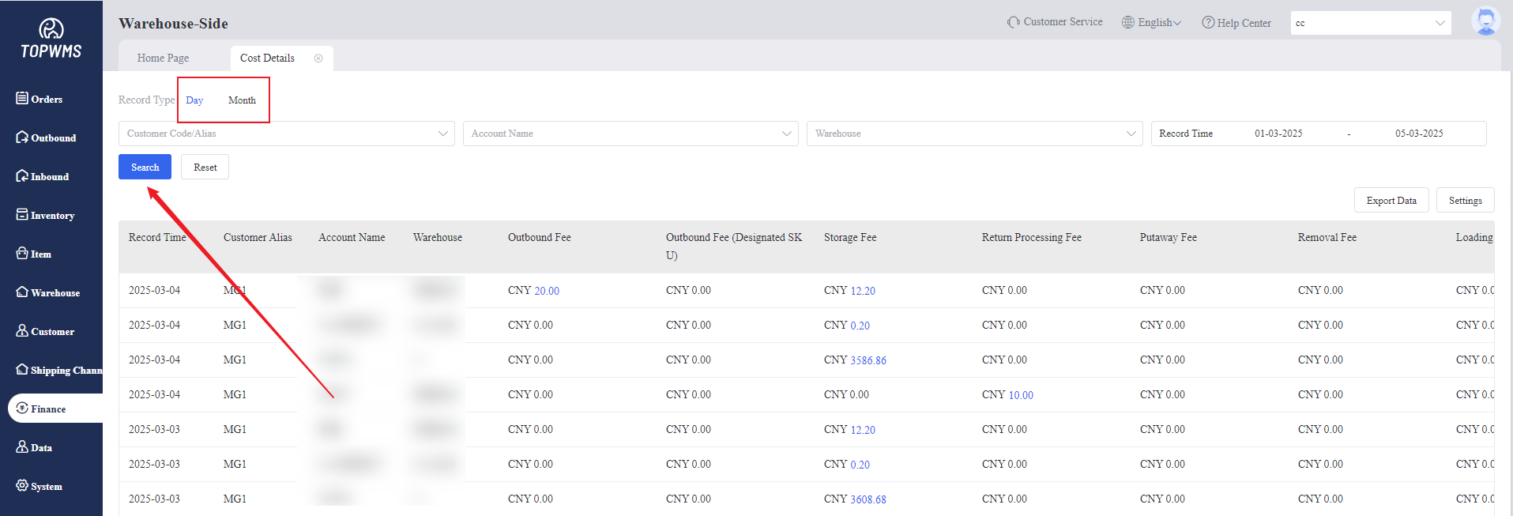Click the Export Data button

point(1391,201)
